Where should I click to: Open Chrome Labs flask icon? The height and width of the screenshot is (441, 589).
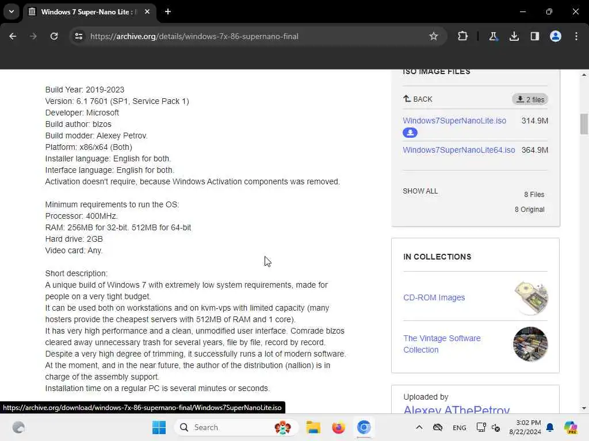click(x=493, y=36)
